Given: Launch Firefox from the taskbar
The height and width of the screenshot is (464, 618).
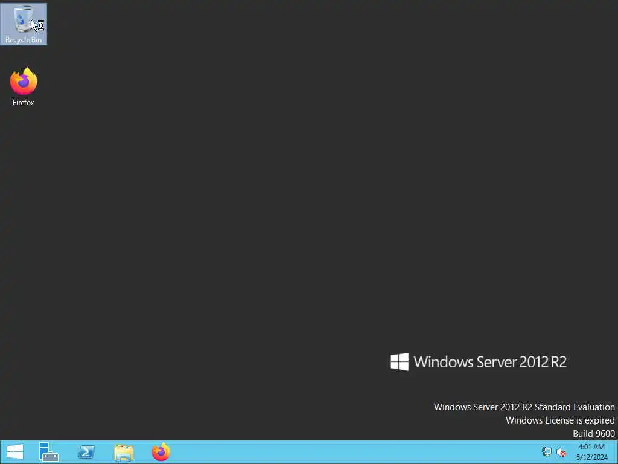Looking at the screenshot, I should [x=161, y=452].
